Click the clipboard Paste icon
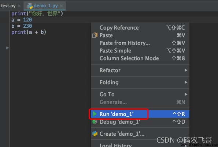218x147 pixels. 95,35
